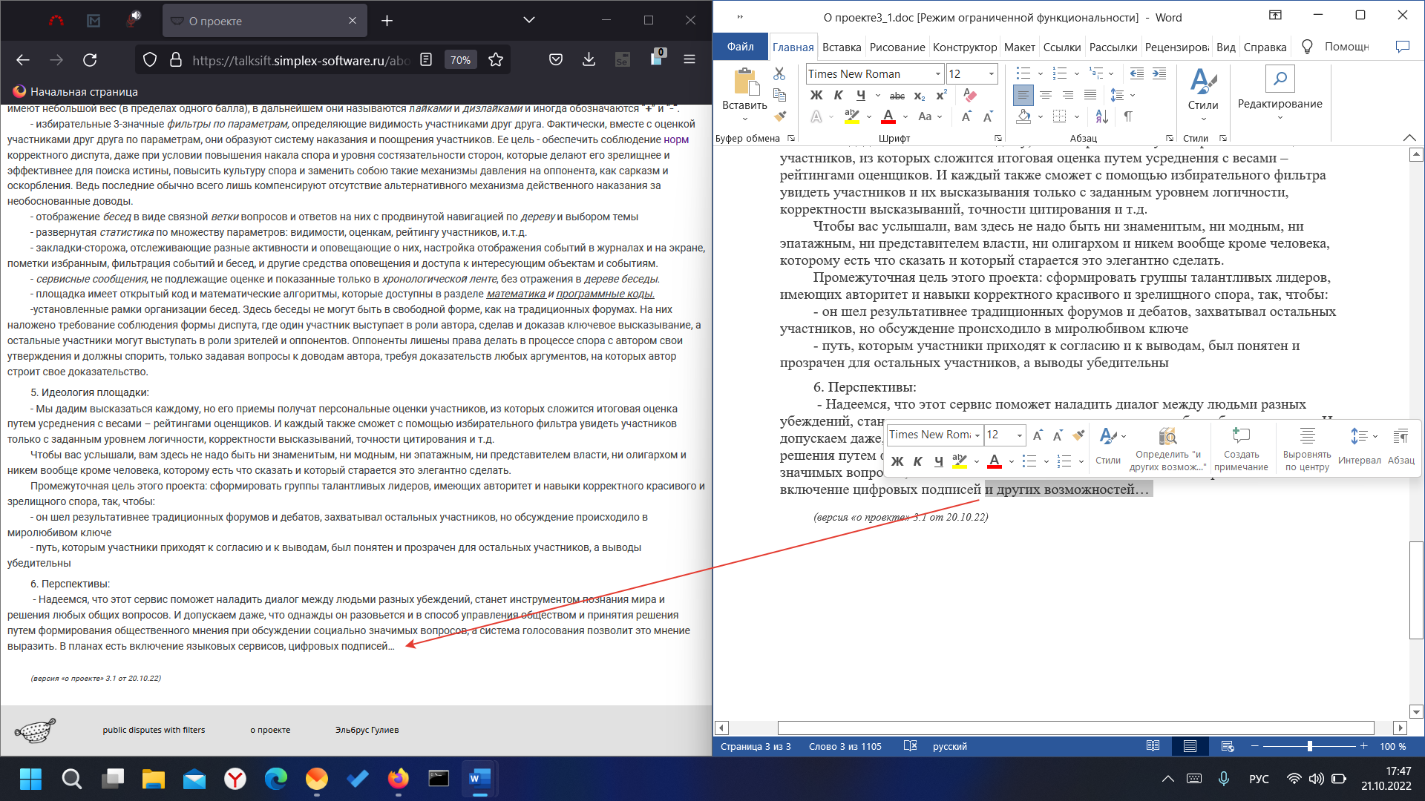
Task: Open the Шрифт dialog launcher
Action: click(x=997, y=138)
